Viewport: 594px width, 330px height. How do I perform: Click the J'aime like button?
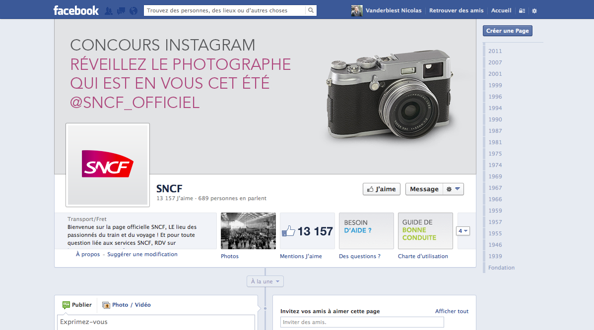(382, 189)
